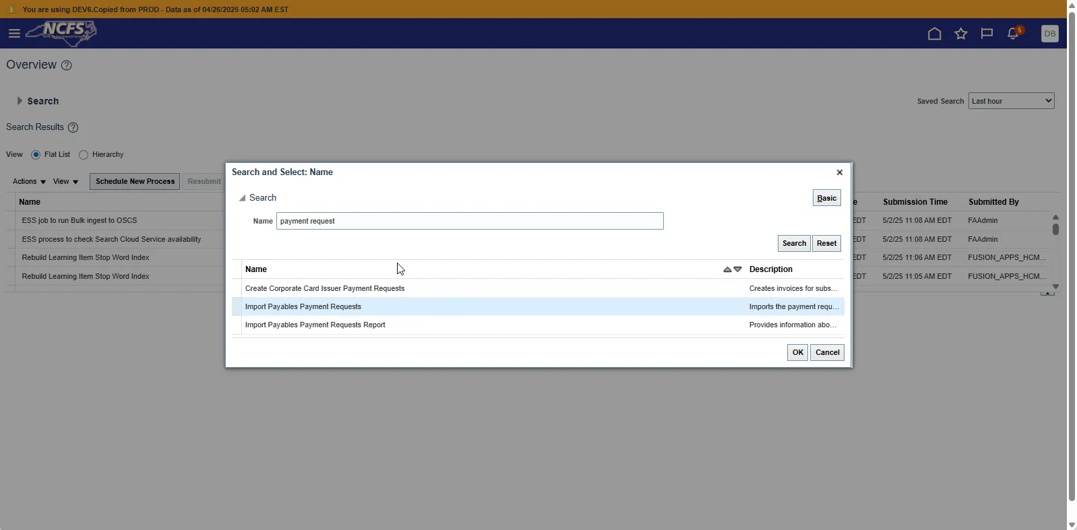This screenshot has height=530, width=1077.
Task: Open the DB user profile menu
Action: pyautogui.click(x=1049, y=34)
